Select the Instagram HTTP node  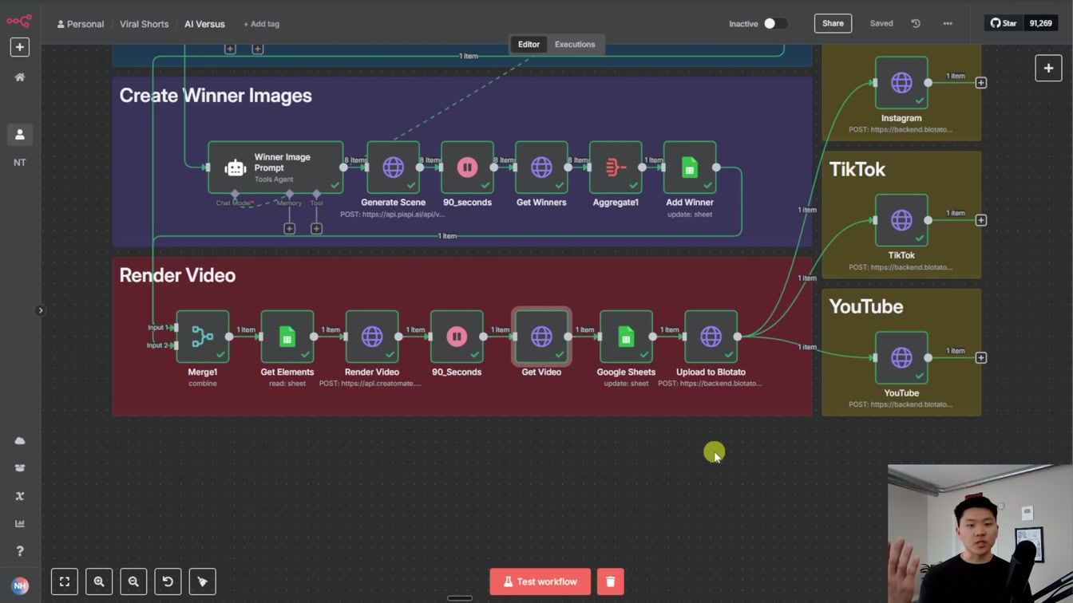[x=901, y=82]
